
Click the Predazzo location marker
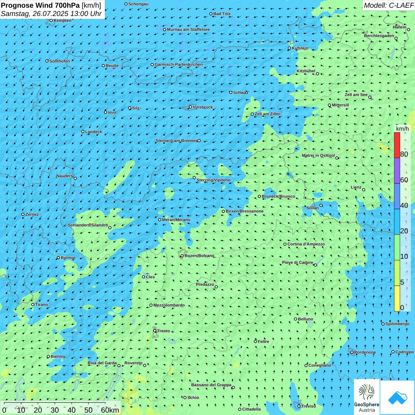(x=216, y=287)
